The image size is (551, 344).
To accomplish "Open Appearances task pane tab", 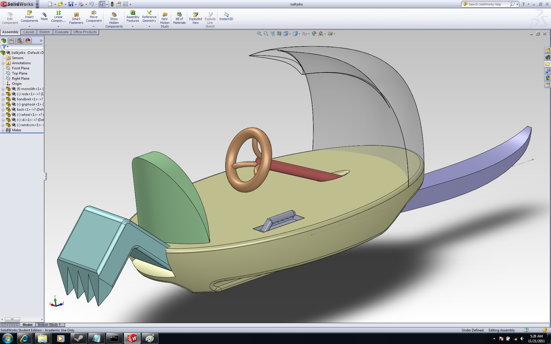I will point(548,78).
